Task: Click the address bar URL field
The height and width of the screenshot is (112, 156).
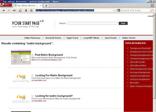Action: (x=74, y=11)
